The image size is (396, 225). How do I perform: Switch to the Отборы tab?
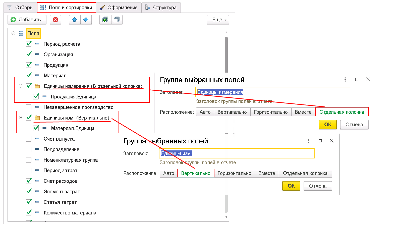20,8
